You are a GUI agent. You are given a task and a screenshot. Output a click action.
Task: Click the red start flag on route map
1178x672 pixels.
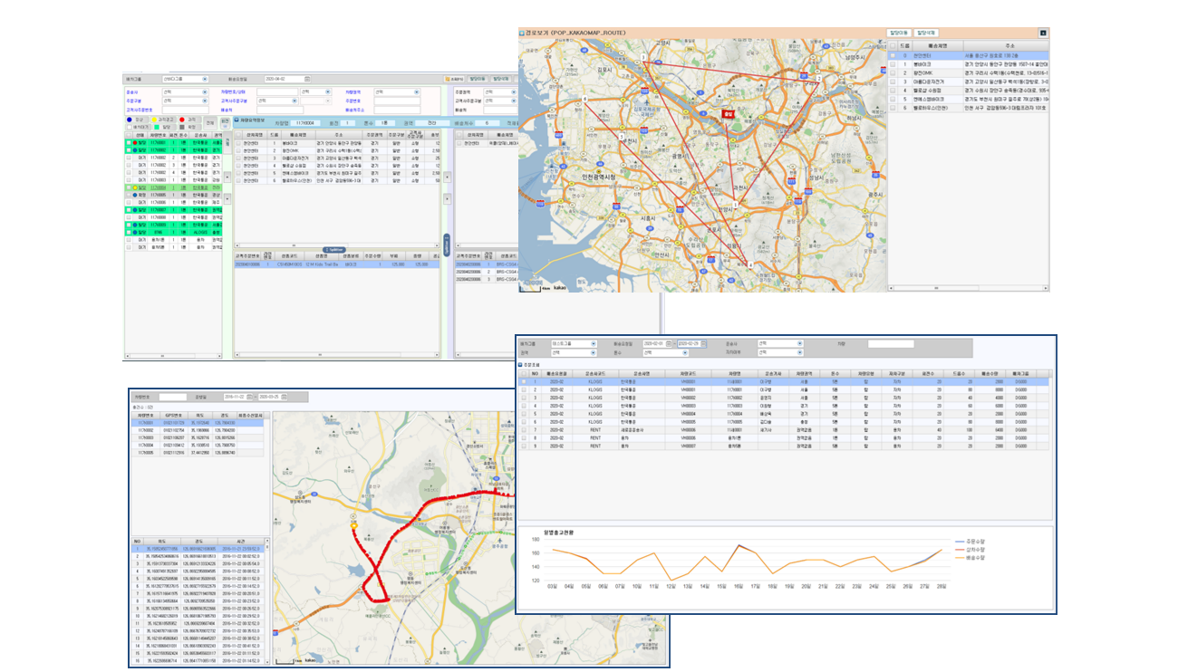tap(729, 114)
